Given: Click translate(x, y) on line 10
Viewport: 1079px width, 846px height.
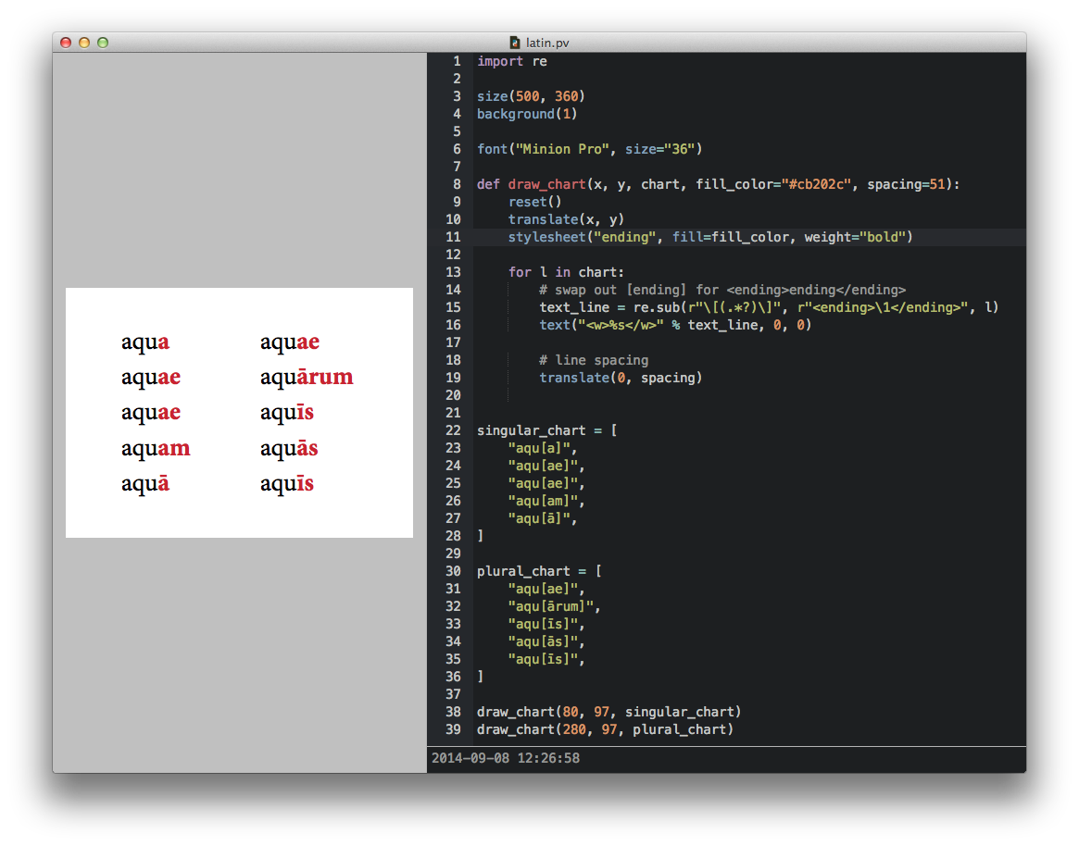Looking at the screenshot, I should click(566, 219).
